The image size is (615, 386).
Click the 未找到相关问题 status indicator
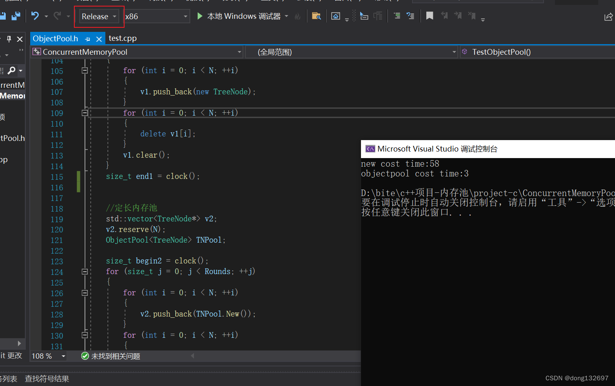[111, 356]
